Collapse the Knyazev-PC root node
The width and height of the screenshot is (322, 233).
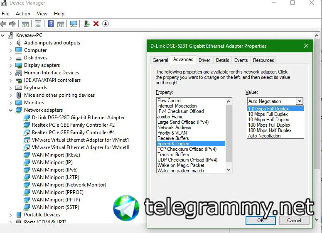point(2,36)
